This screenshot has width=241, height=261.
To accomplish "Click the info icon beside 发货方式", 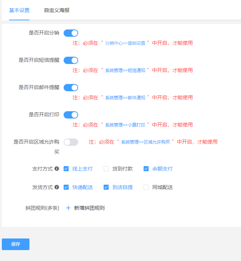I will (57, 187).
